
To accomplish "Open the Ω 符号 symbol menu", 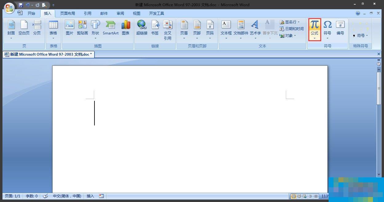I will tap(327, 30).
